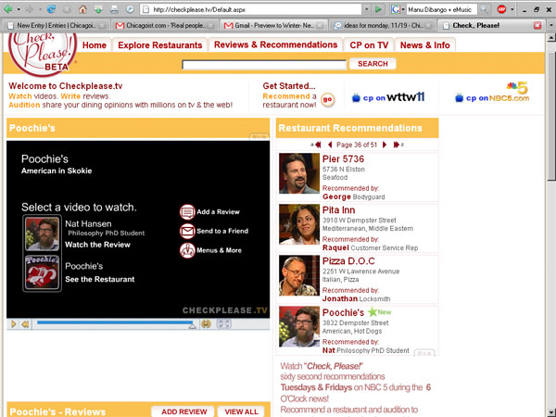Open the Pier 5736 restaurant link

(x=343, y=158)
